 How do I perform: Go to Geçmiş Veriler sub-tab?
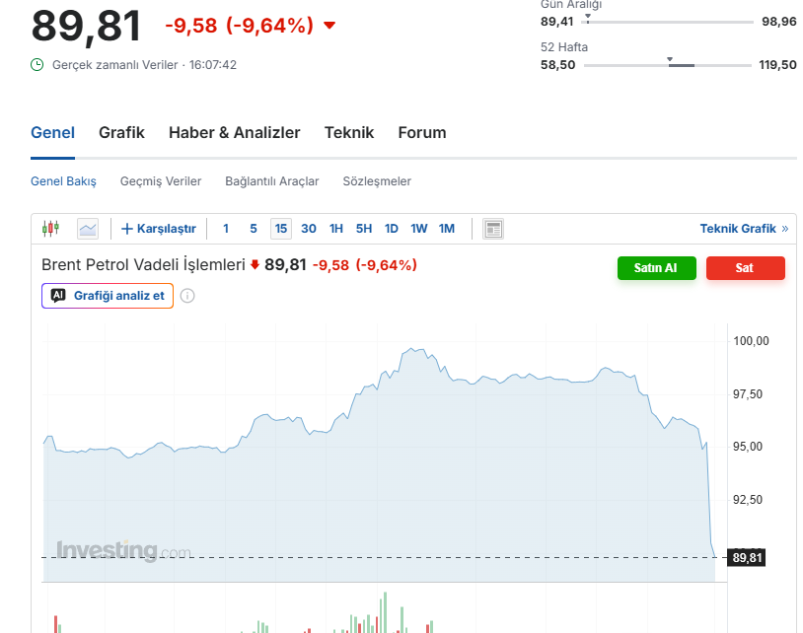(161, 181)
